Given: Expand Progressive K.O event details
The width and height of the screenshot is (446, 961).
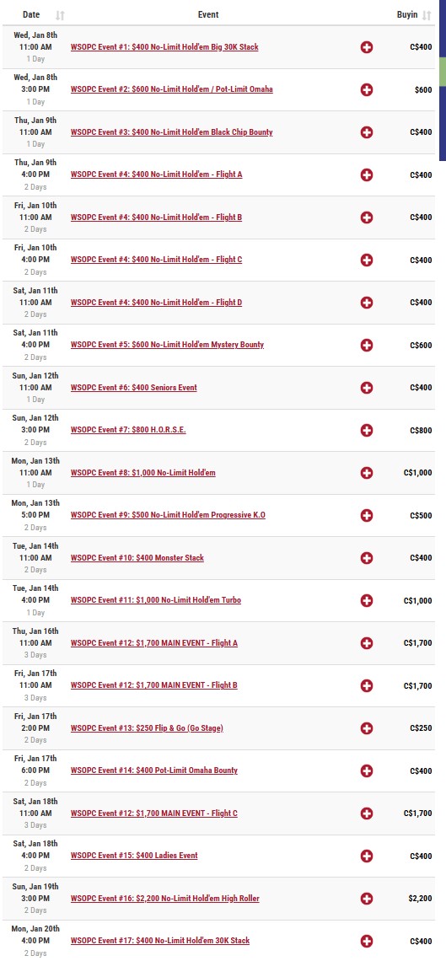Looking at the screenshot, I should pos(367,515).
